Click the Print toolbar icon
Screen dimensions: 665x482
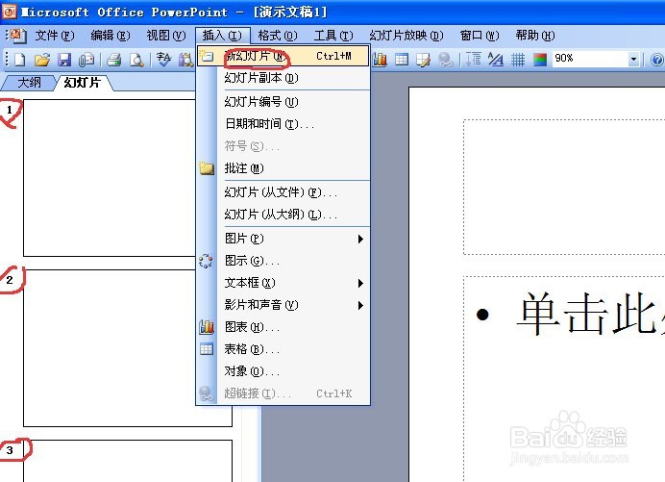[114, 60]
